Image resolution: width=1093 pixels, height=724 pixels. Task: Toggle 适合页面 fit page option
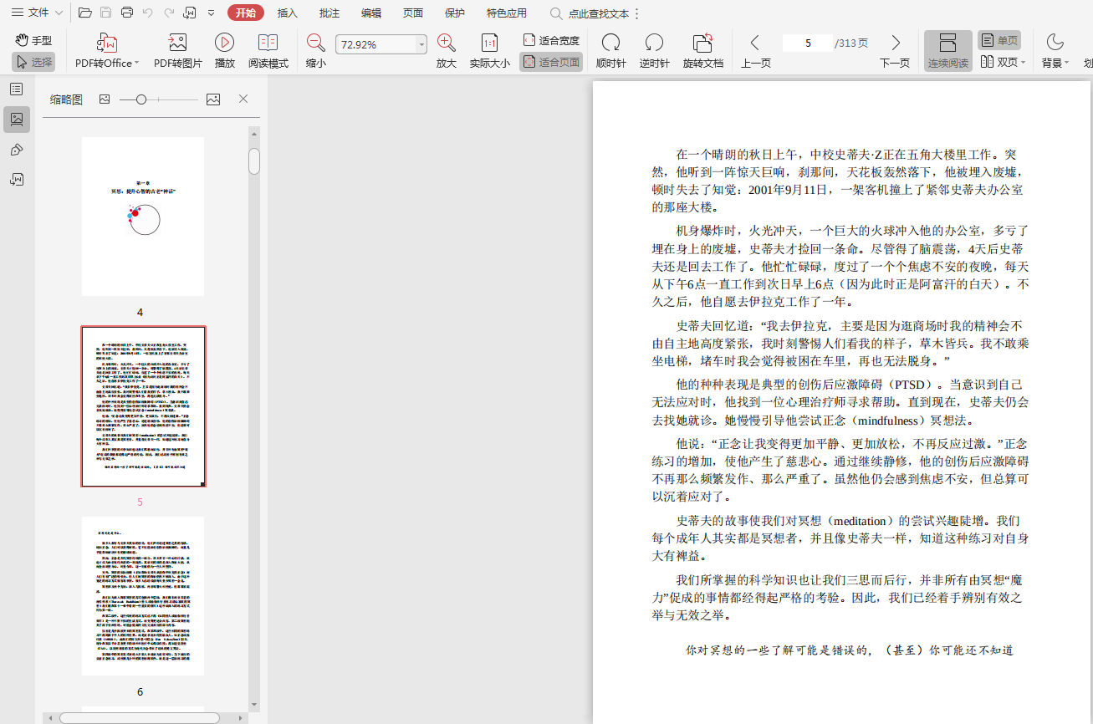click(551, 62)
